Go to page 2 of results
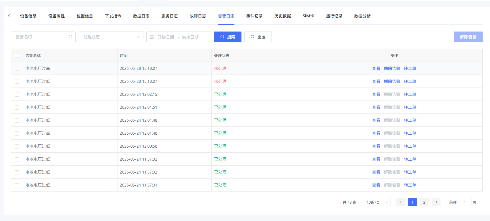490x221 pixels. (x=424, y=202)
